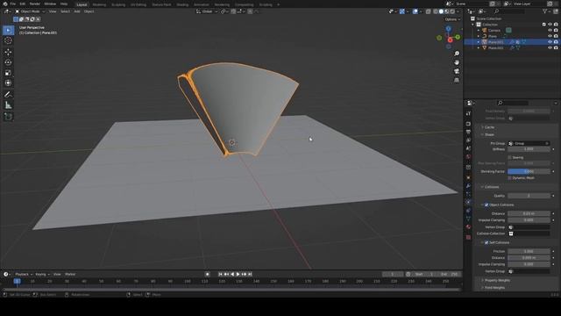Image resolution: width=561 pixels, height=316 pixels.
Task: Open the Render menu
Action: click(x=35, y=4)
